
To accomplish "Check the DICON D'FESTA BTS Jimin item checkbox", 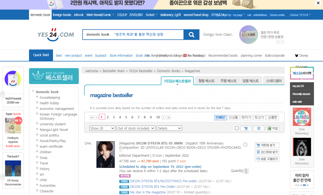I will point(245,144).
